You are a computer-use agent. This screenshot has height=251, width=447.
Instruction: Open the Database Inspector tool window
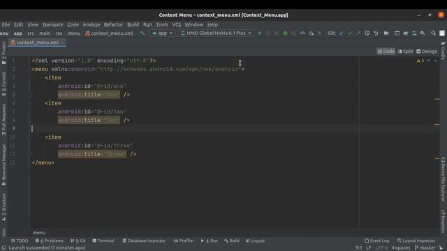[144, 241]
